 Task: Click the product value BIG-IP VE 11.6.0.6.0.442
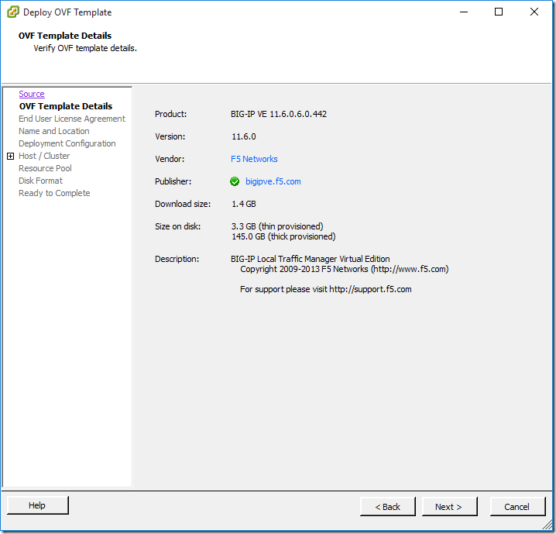click(279, 114)
